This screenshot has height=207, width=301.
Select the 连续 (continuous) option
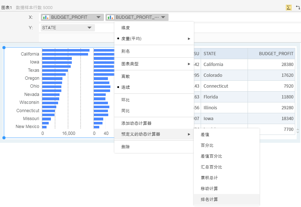[x=126, y=87]
